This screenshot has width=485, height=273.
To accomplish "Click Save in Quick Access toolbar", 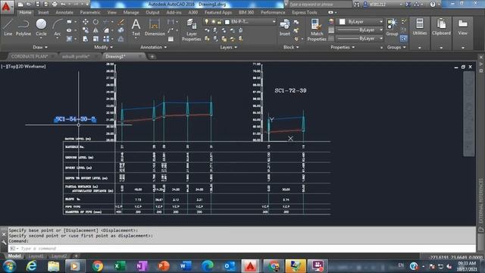I will pos(37,5).
